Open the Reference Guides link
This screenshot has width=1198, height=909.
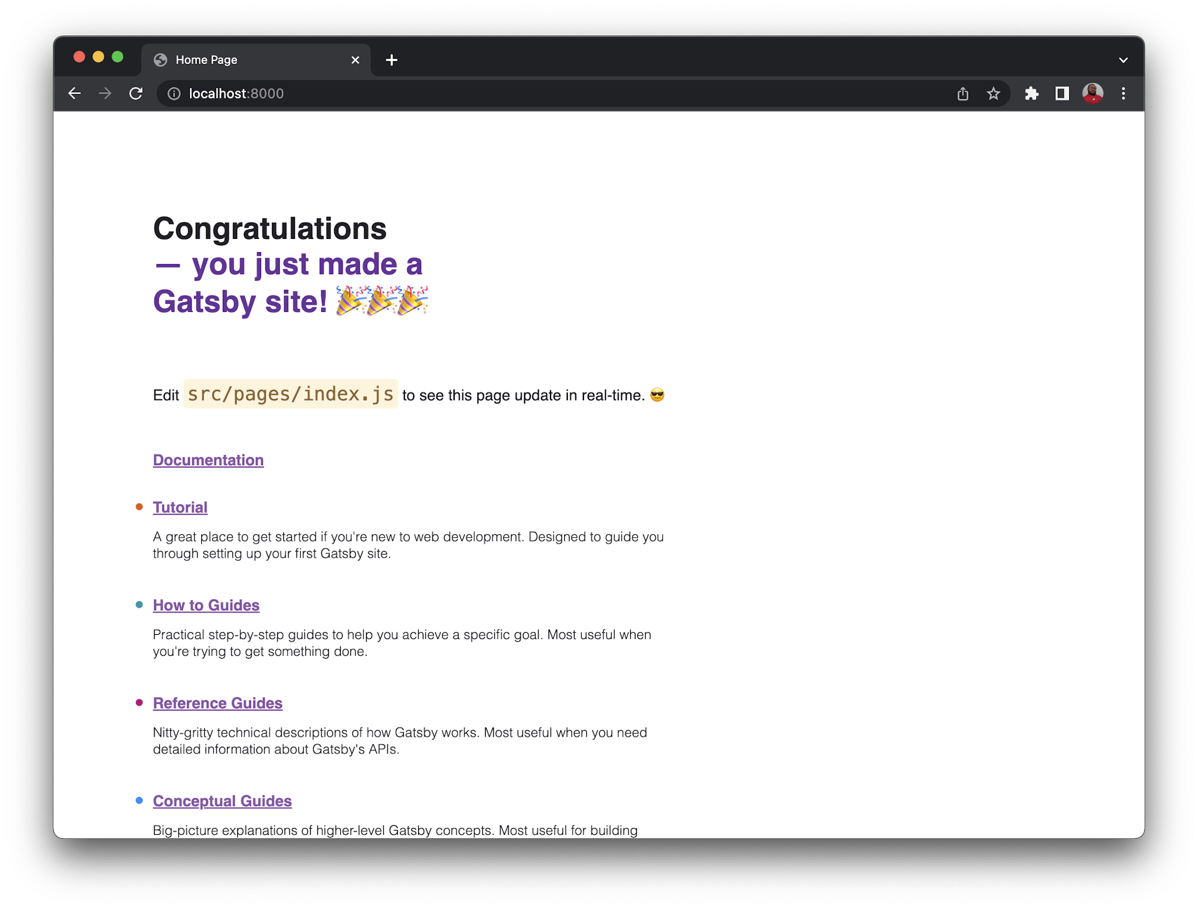pyautogui.click(x=217, y=702)
